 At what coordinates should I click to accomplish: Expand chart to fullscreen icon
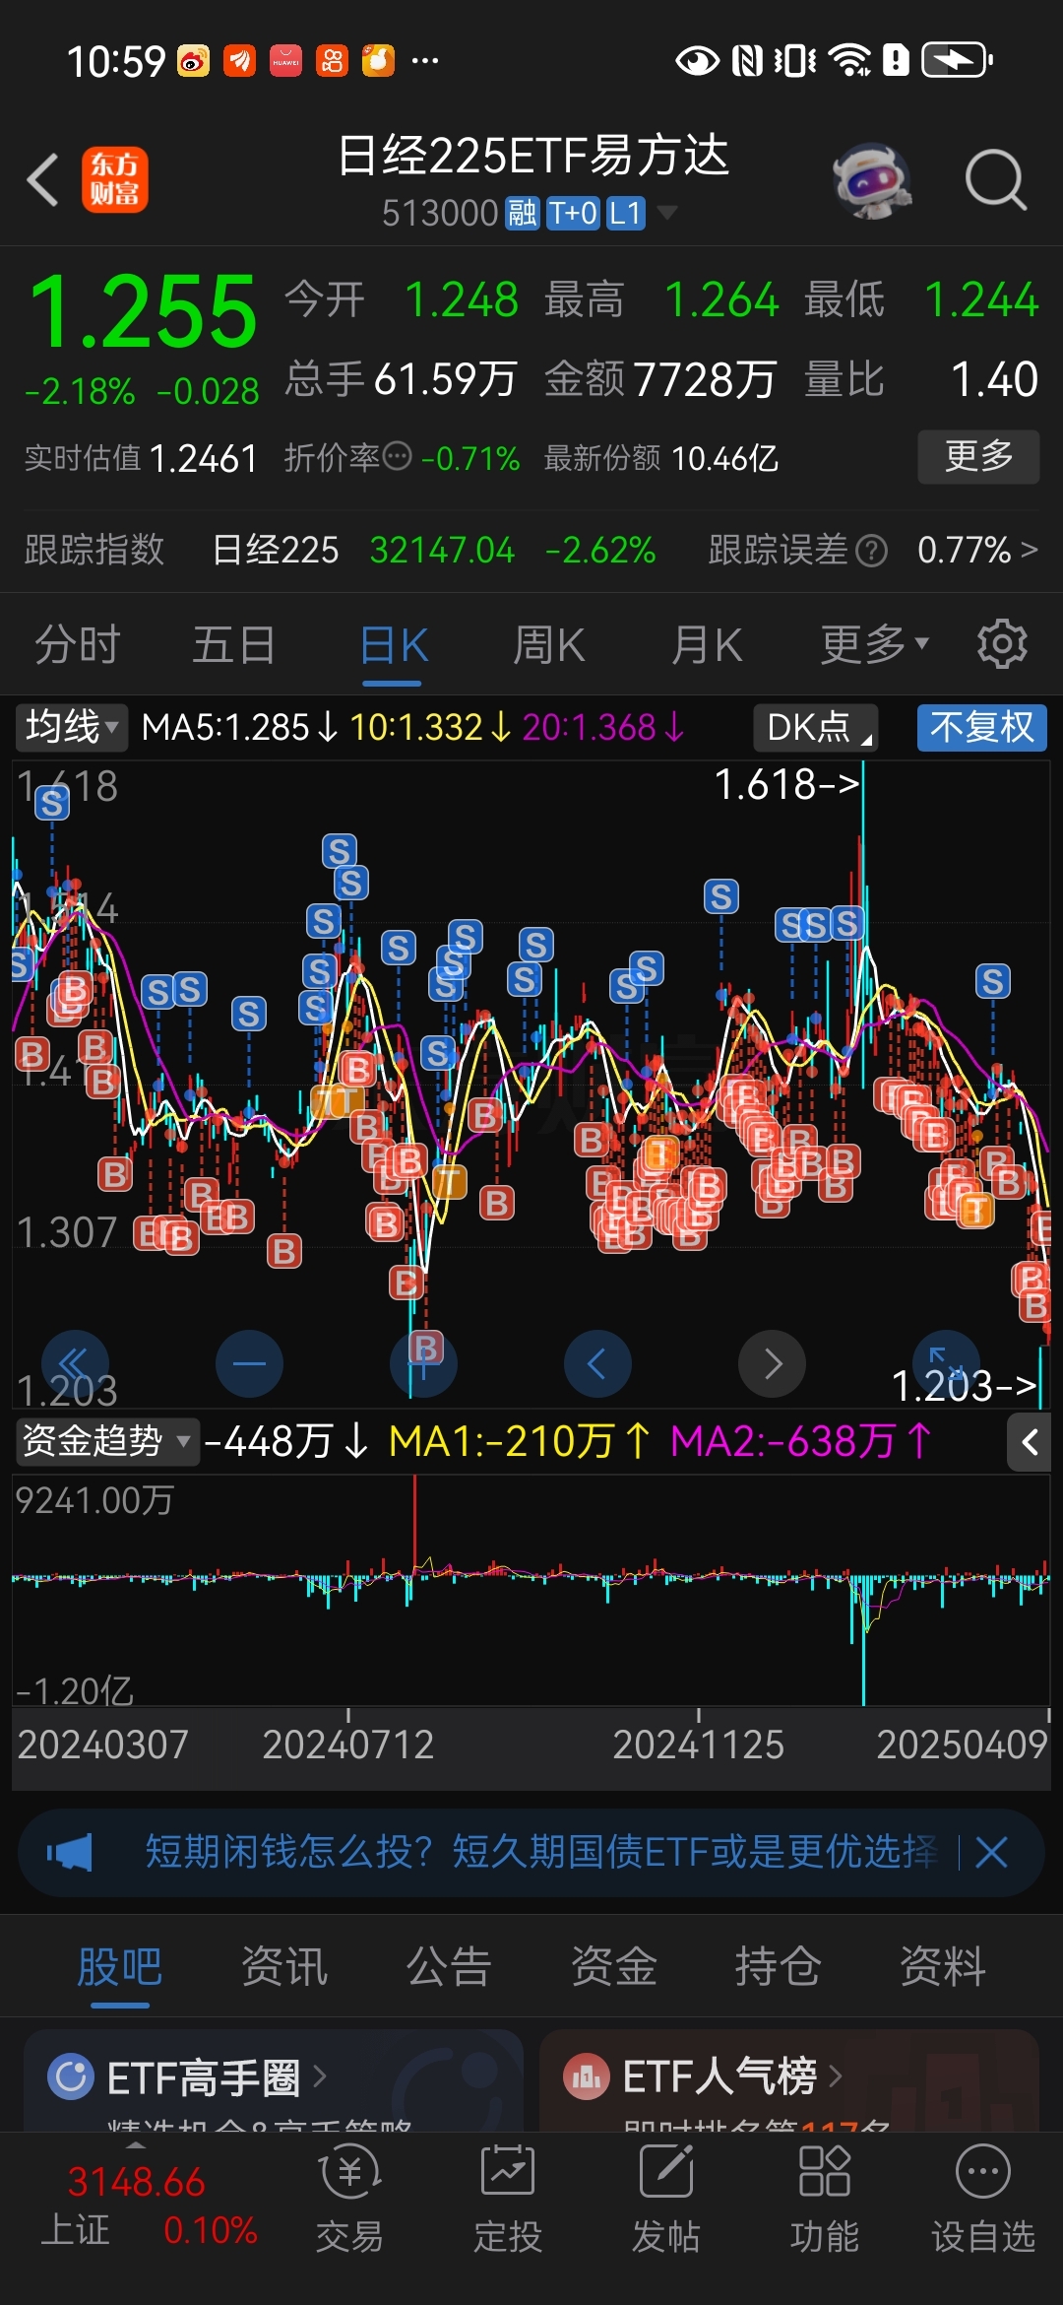pyautogui.click(x=946, y=1363)
